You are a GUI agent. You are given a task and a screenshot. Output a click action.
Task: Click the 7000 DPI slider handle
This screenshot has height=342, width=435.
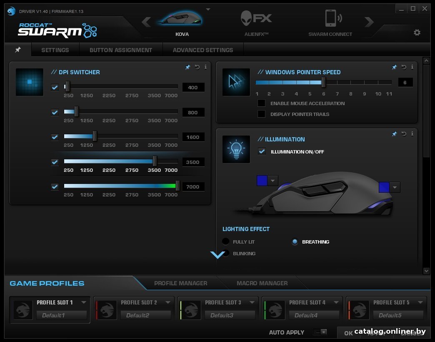(177, 186)
